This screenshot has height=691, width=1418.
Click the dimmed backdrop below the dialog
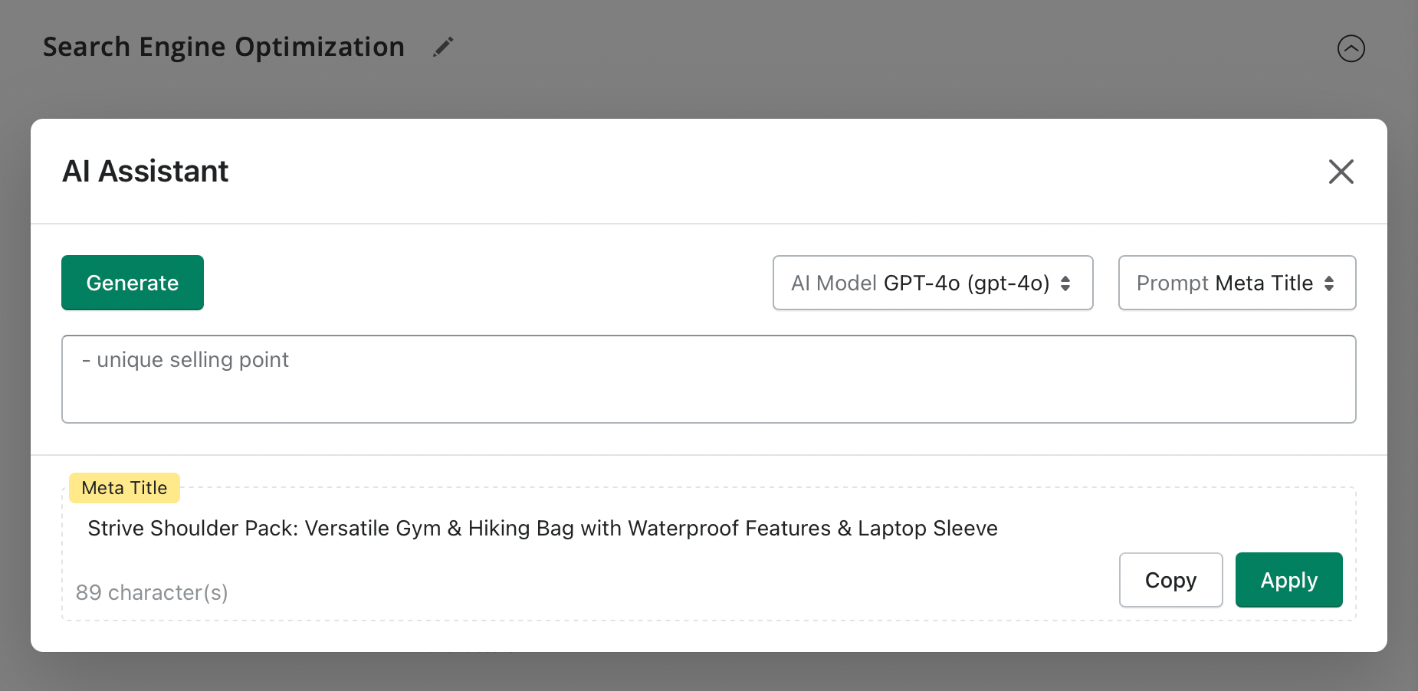pos(708,673)
